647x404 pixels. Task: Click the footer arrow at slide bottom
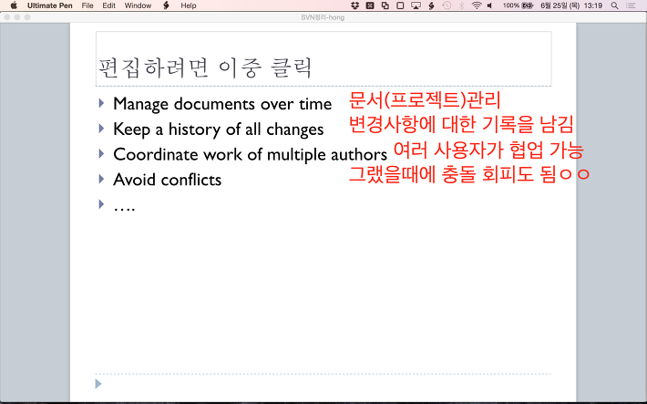tap(98, 384)
